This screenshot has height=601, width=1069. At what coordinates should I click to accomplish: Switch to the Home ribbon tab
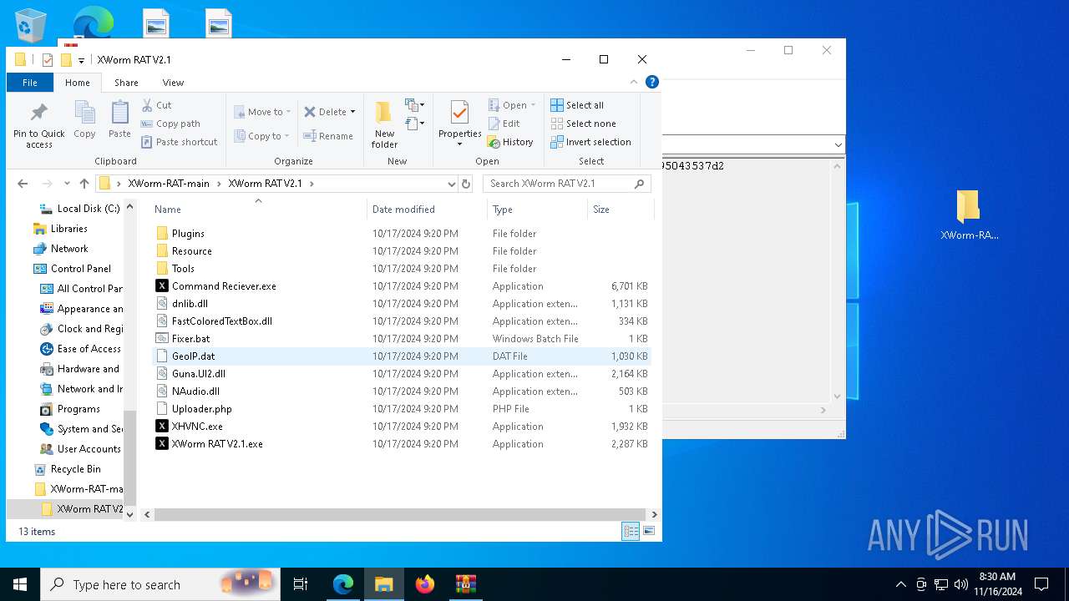click(x=78, y=83)
